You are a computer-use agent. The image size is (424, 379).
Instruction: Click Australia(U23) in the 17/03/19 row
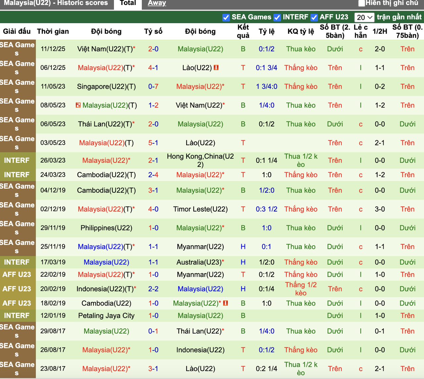(x=200, y=262)
